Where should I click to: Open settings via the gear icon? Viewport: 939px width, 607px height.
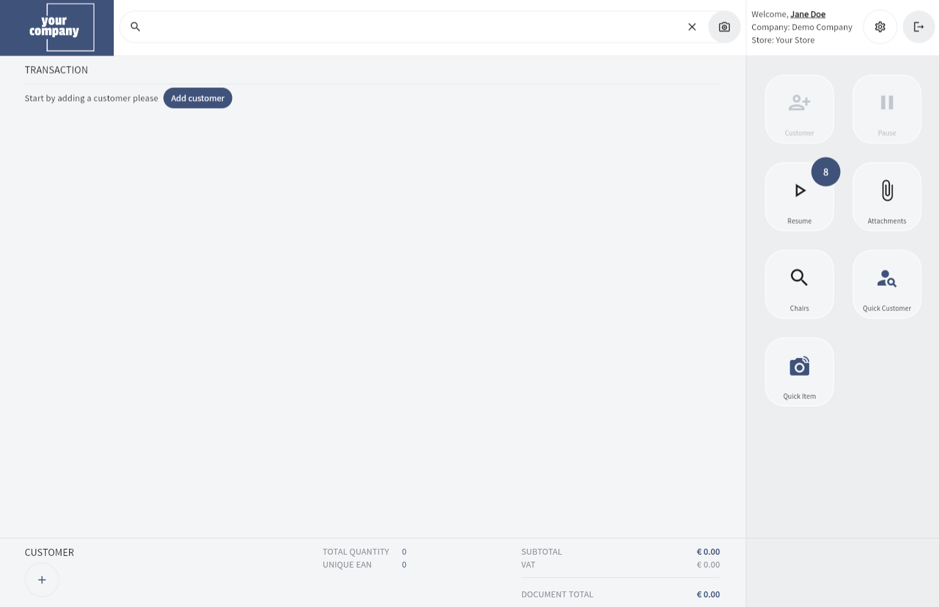pos(880,27)
